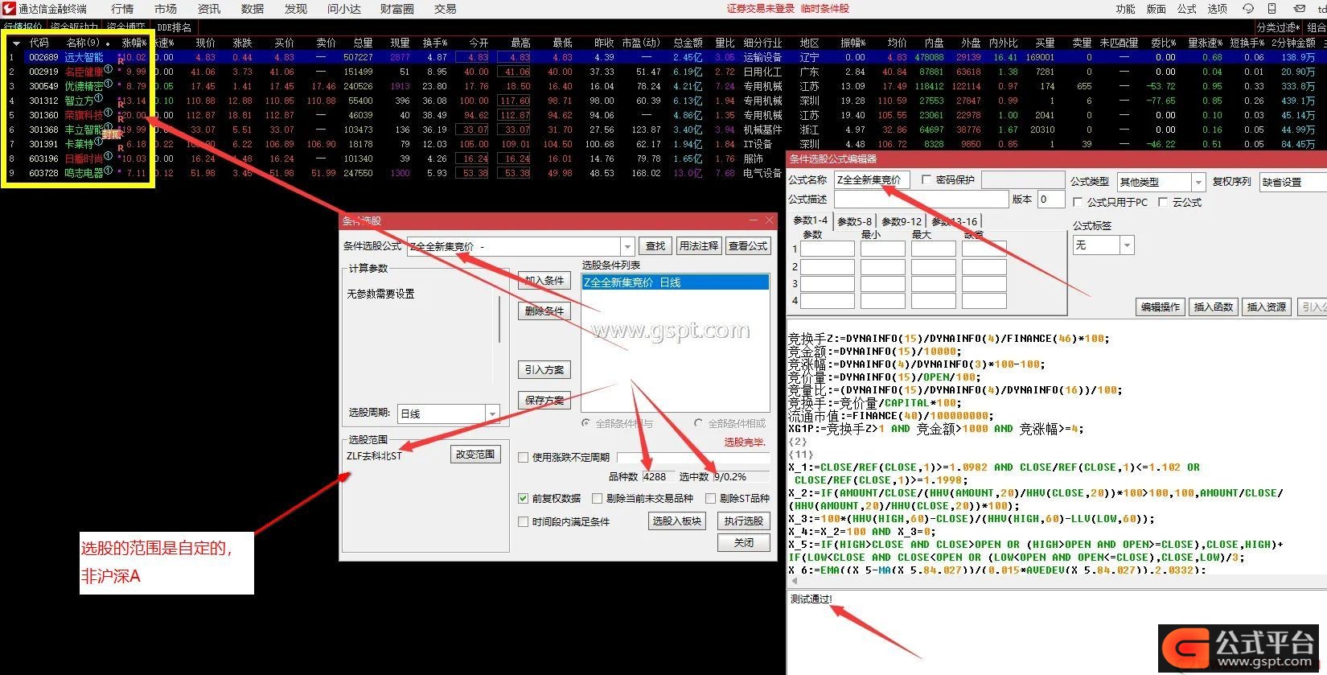The height and width of the screenshot is (675, 1327).
Task: Open the 公式标签 无 dropdown
Action: [x=1127, y=245]
